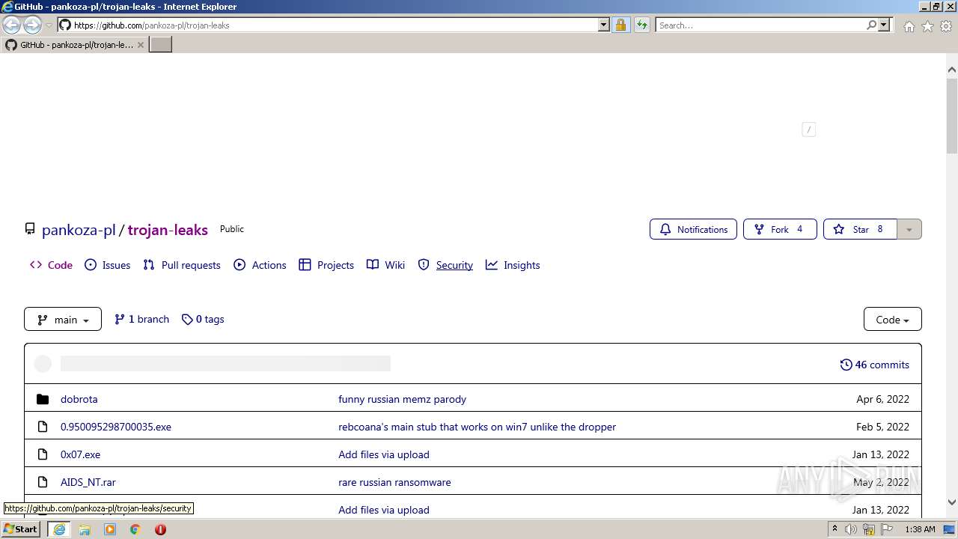This screenshot has height=539, width=958.
Task: Open the Actions tab
Action: point(260,265)
